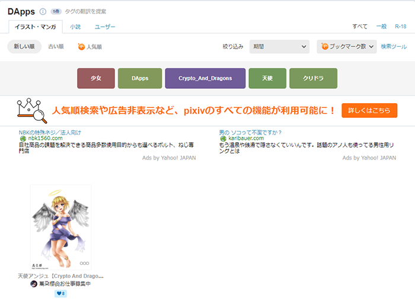Screen dimensions: 415x301
Task: Click Ads by Yahoo! JAPAN under karibauer ad
Action: pos(369,158)
